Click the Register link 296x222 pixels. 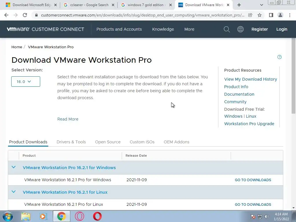pyautogui.click(x=260, y=29)
